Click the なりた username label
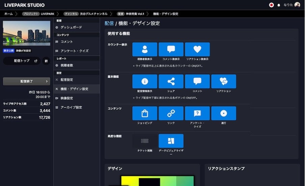This screenshot has height=186, width=305. pyautogui.click(x=288, y=5)
